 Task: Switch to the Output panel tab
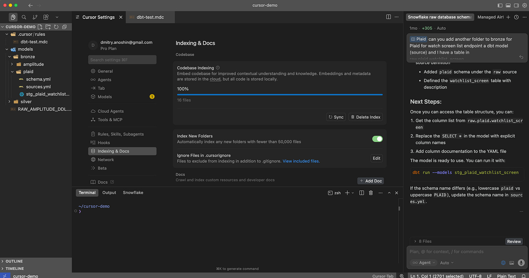coord(109,193)
